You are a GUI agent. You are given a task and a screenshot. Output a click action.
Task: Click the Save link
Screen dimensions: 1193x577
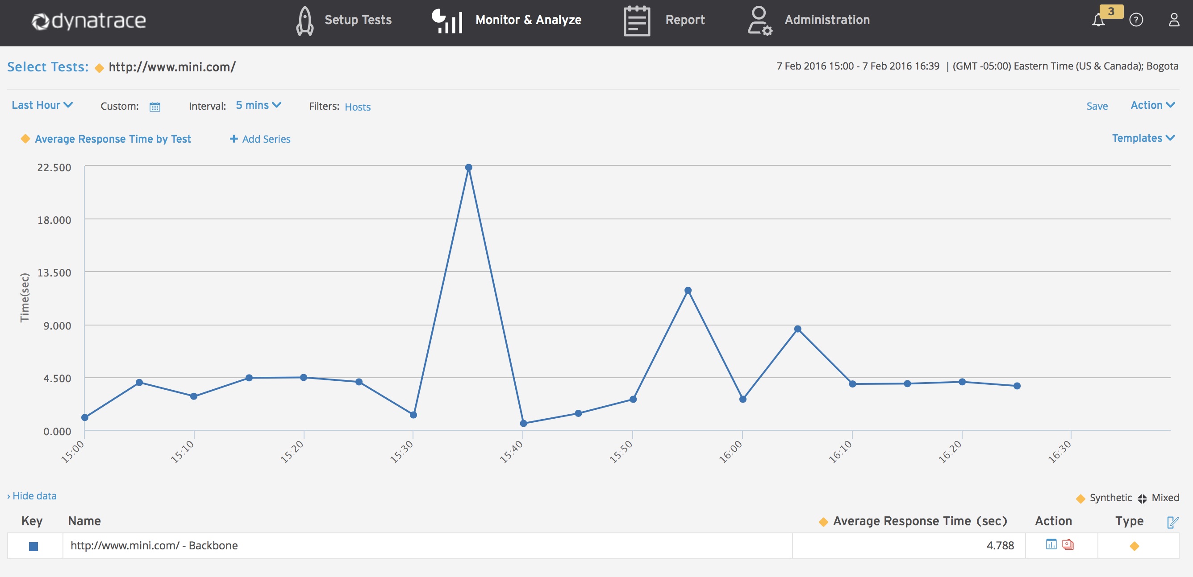click(1097, 105)
